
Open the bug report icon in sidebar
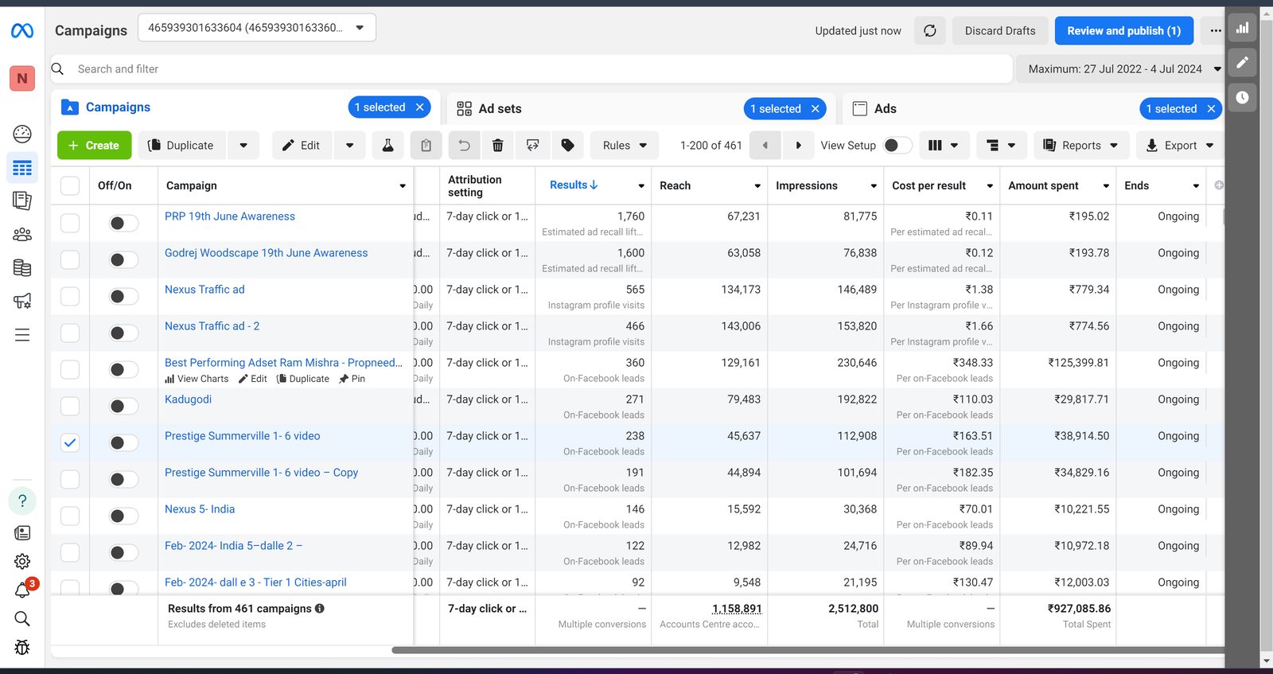point(22,647)
